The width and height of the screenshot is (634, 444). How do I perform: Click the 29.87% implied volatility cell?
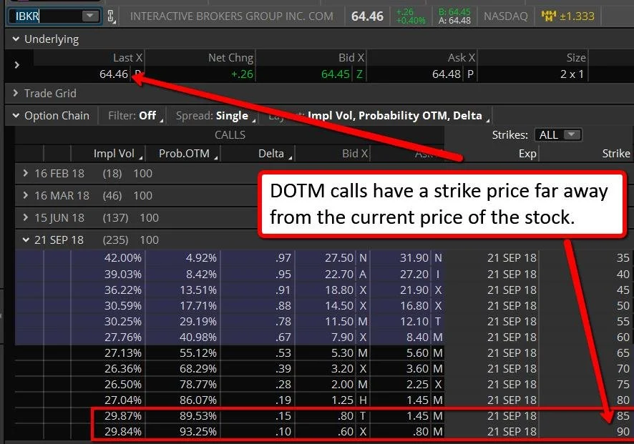(123, 416)
